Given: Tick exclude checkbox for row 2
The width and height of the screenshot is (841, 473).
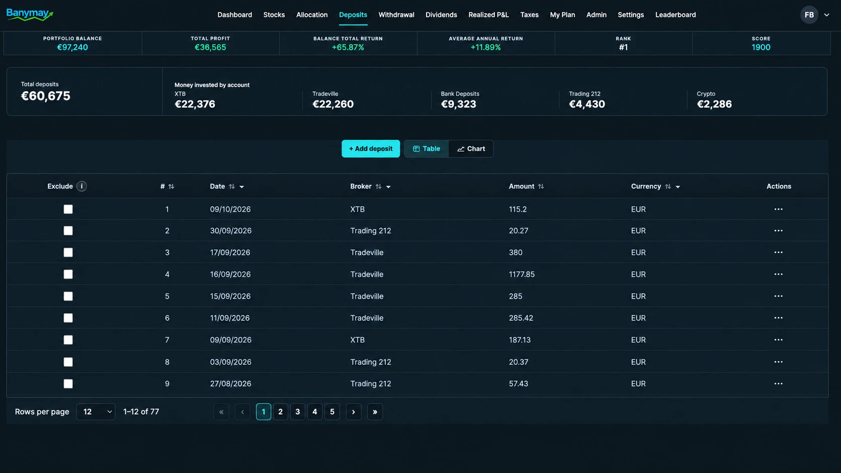Looking at the screenshot, I should click(68, 231).
